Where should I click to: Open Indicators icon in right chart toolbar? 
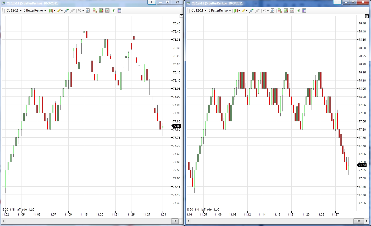coord(292,10)
